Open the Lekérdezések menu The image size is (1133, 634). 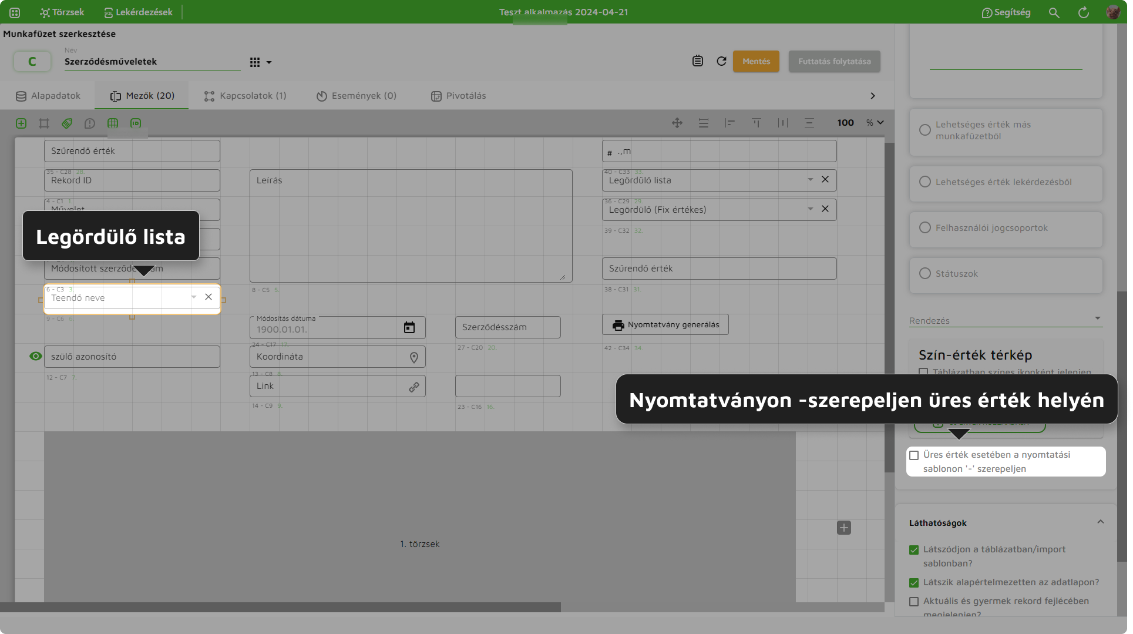point(138,12)
